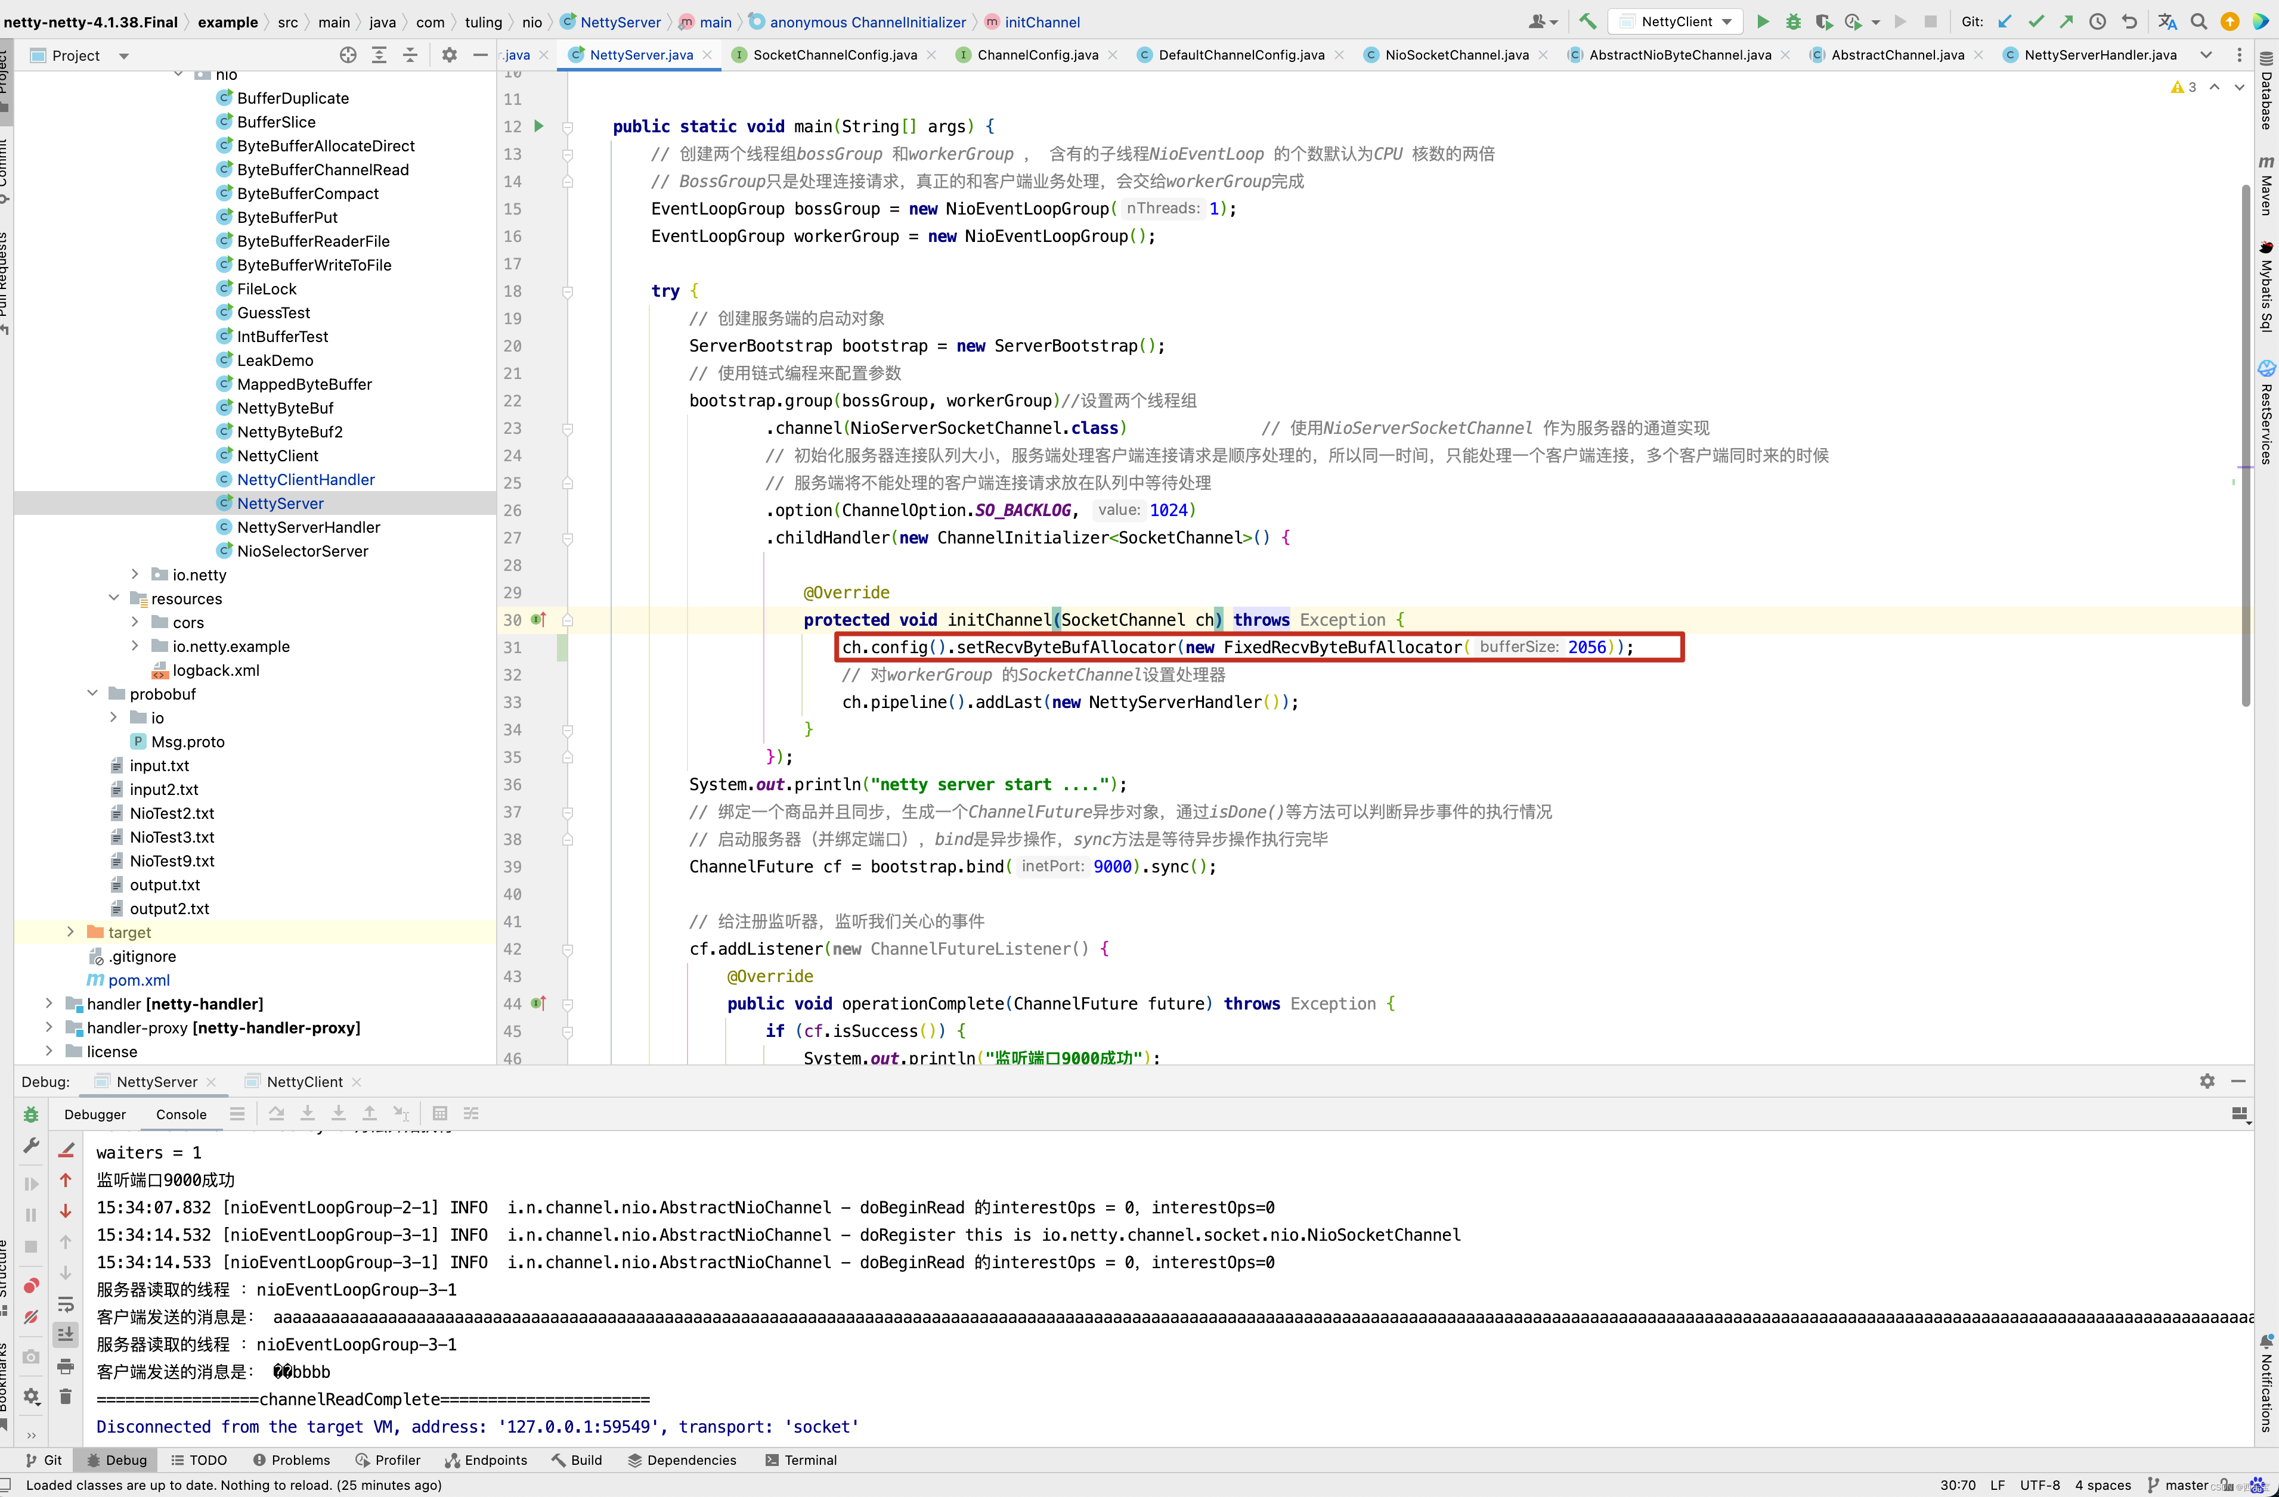The height and width of the screenshot is (1497, 2279).
Task: Toggle RestServices tool window stripe
Action: (2266, 414)
